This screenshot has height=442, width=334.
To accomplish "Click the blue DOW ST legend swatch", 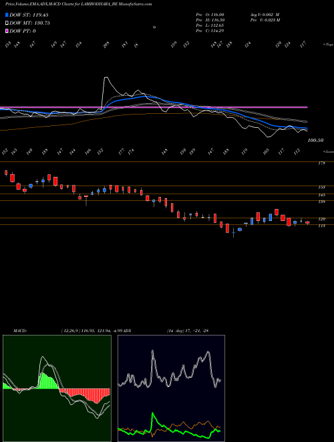I will click(x=7, y=15).
